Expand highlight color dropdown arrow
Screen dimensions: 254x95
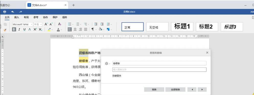pyautogui.click(x=52, y=30)
